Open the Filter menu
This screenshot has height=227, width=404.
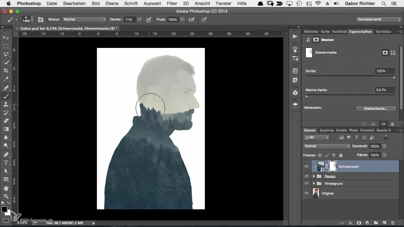172,3
